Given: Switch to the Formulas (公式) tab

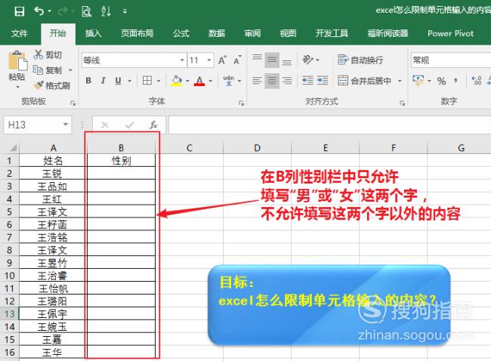Looking at the screenshot, I should [181, 33].
